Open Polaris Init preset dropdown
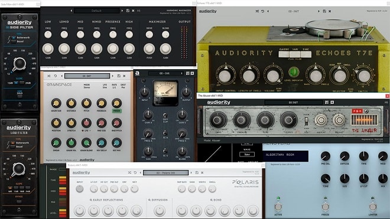 tap(165, 172)
